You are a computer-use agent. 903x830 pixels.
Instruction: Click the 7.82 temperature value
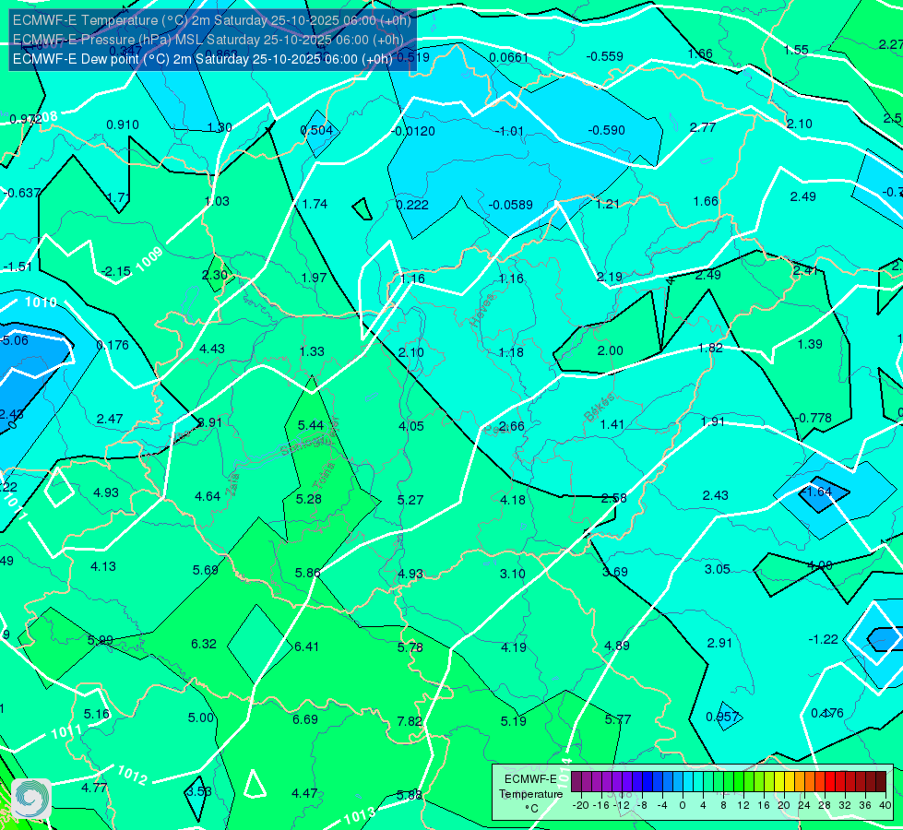coord(410,721)
